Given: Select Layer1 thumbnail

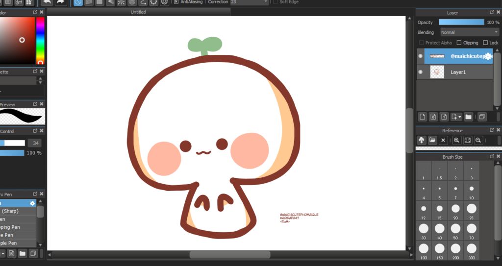Looking at the screenshot, I should tap(437, 72).
